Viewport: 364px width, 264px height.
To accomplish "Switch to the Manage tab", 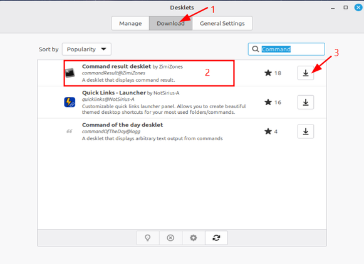I will [130, 23].
